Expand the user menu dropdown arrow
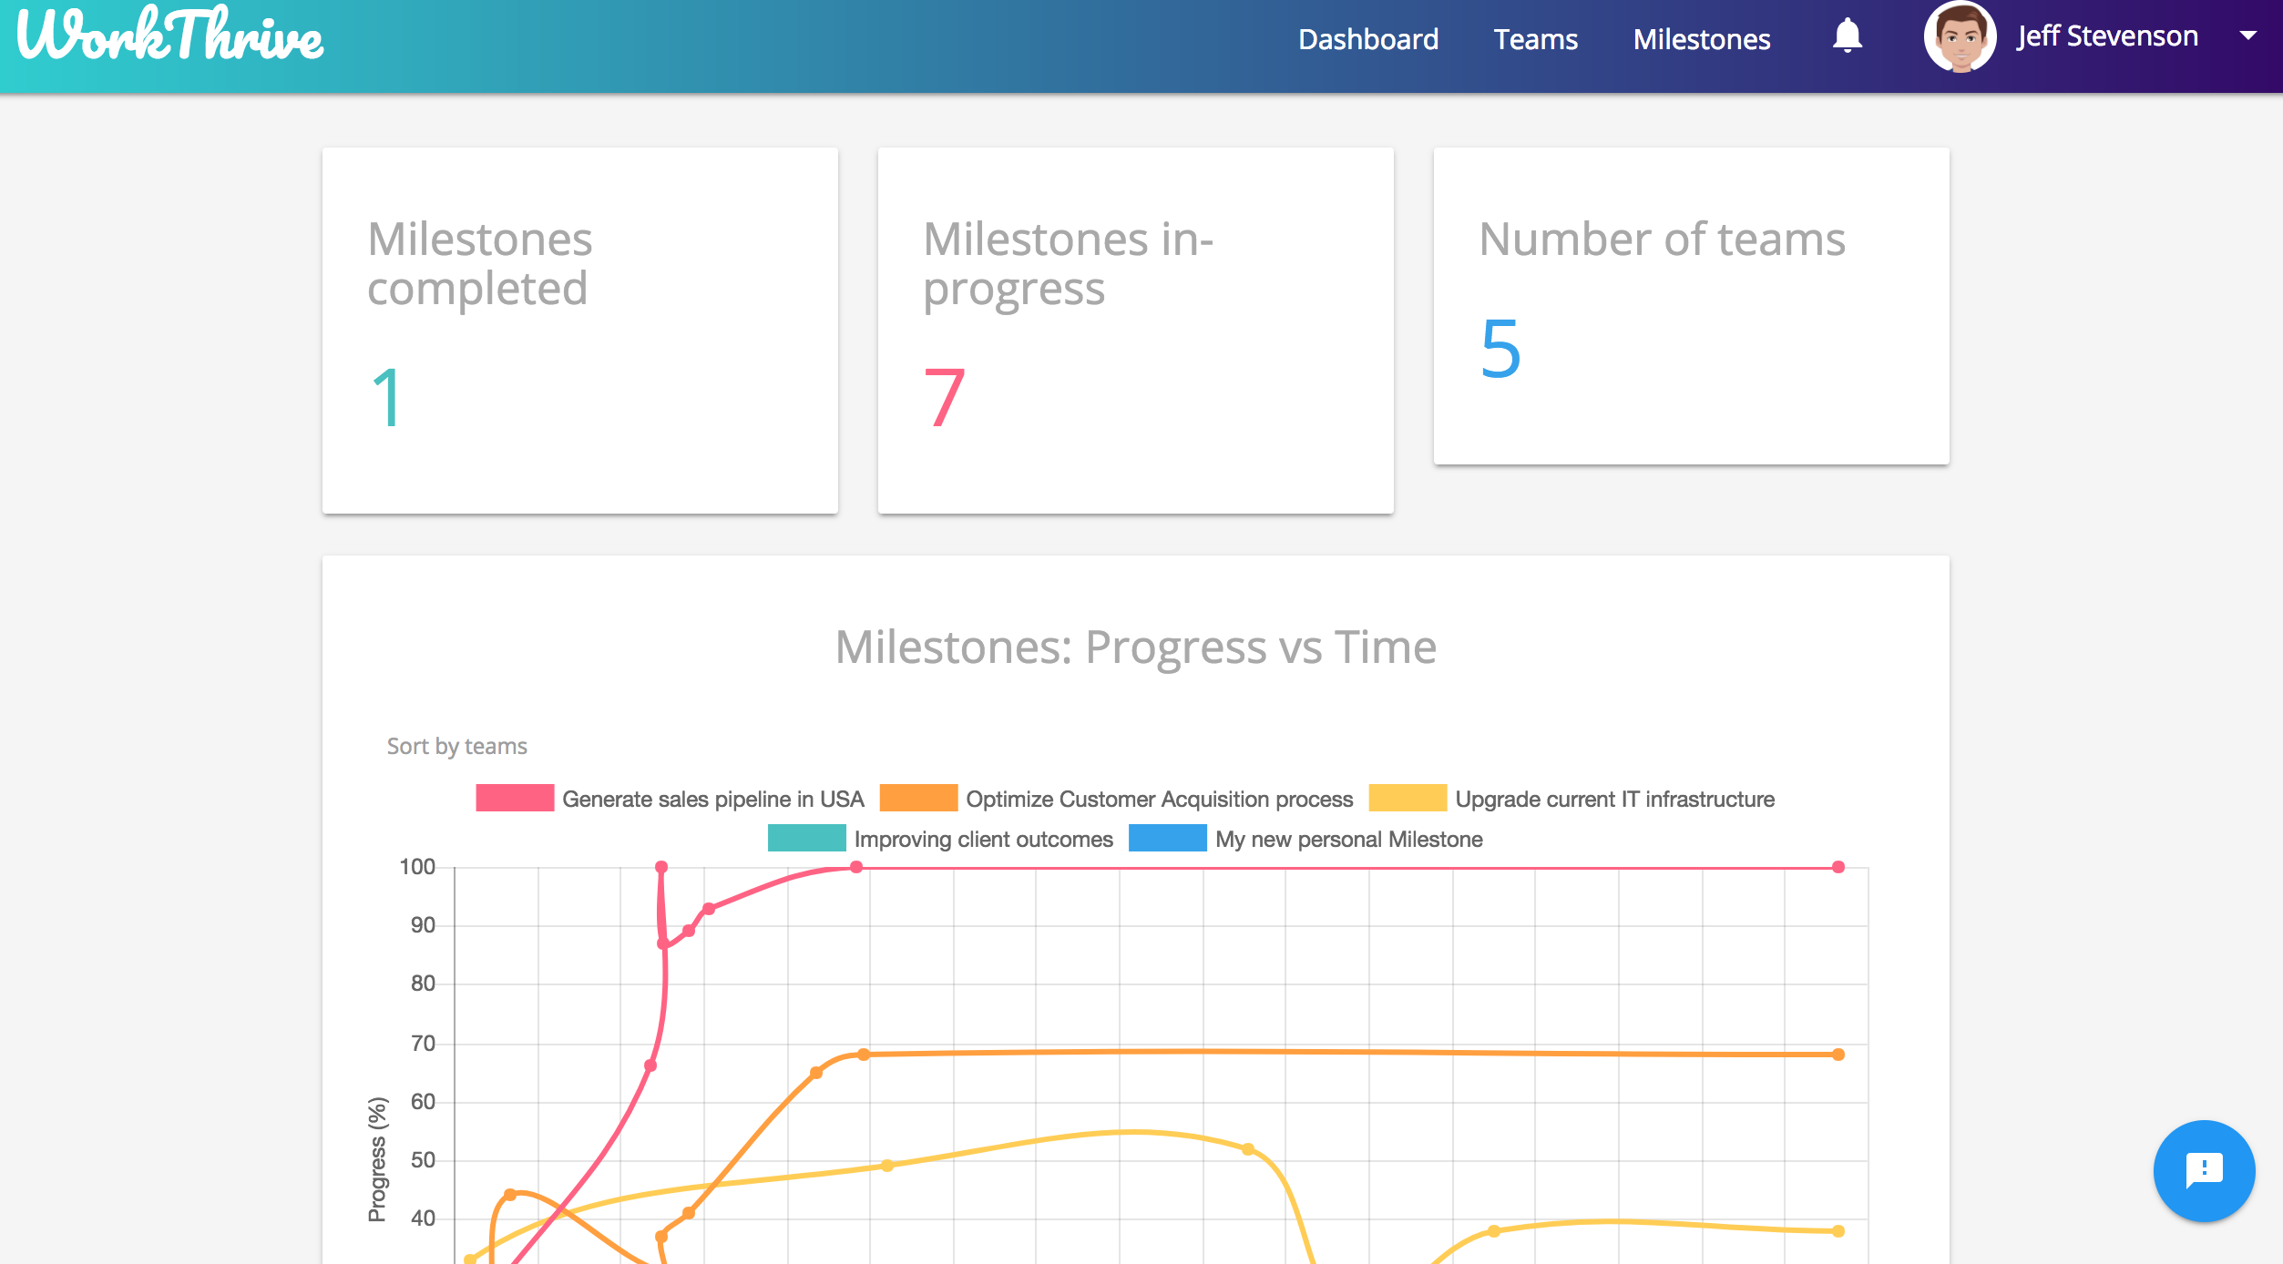The image size is (2283, 1264). tap(2247, 36)
